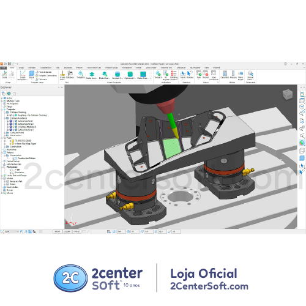Switch to the Home ribbon tab
Screen dimensions: 306x306
point(12,68)
